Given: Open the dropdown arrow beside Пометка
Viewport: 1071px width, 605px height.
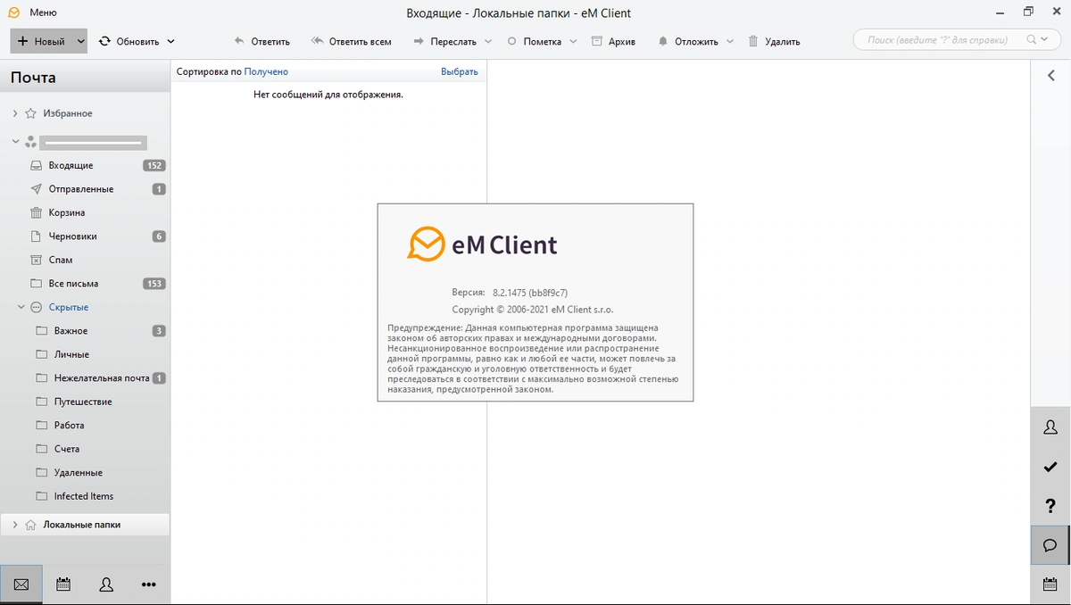Looking at the screenshot, I should [x=573, y=41].
